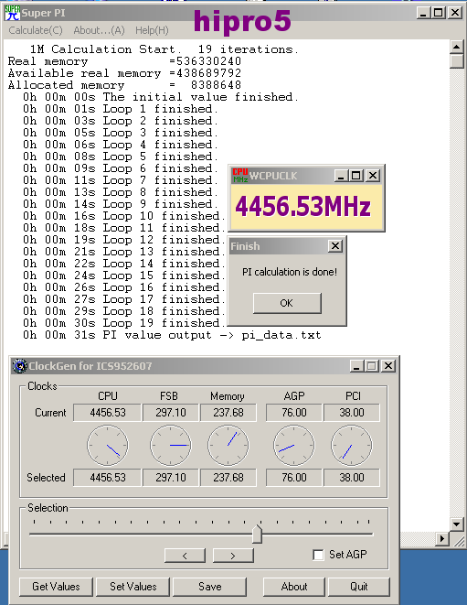Image resolution: width=467 pixels, height=605 pixels.
Task: Click the Super PI scrollbar up arrow
Action: (457, 47)
